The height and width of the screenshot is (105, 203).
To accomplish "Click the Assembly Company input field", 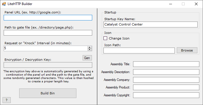I will tap(166, 80).
